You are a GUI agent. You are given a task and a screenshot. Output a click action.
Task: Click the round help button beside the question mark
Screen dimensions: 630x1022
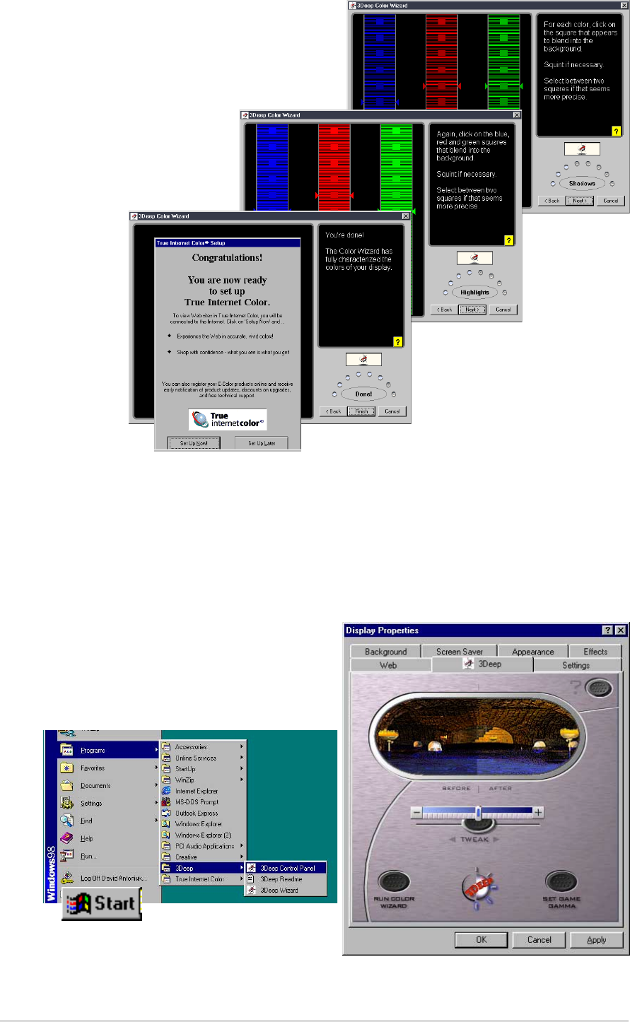point(600,688)
